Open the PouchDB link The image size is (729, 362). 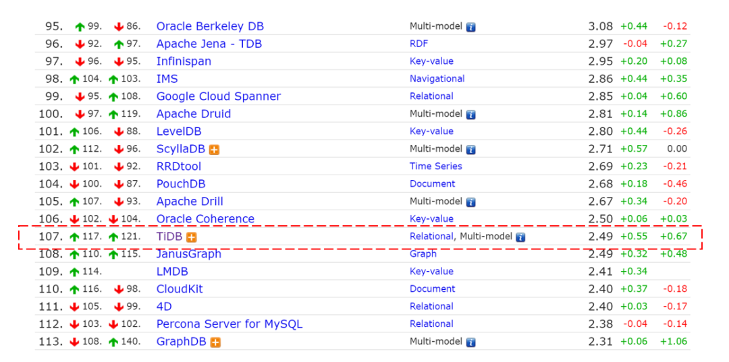[181, 184]
